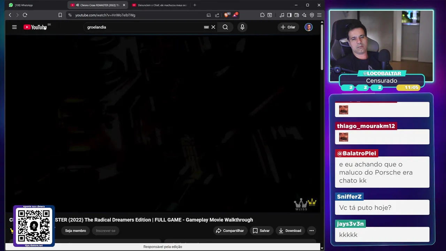Toggle the browser sidebar panel

(289, 15)
